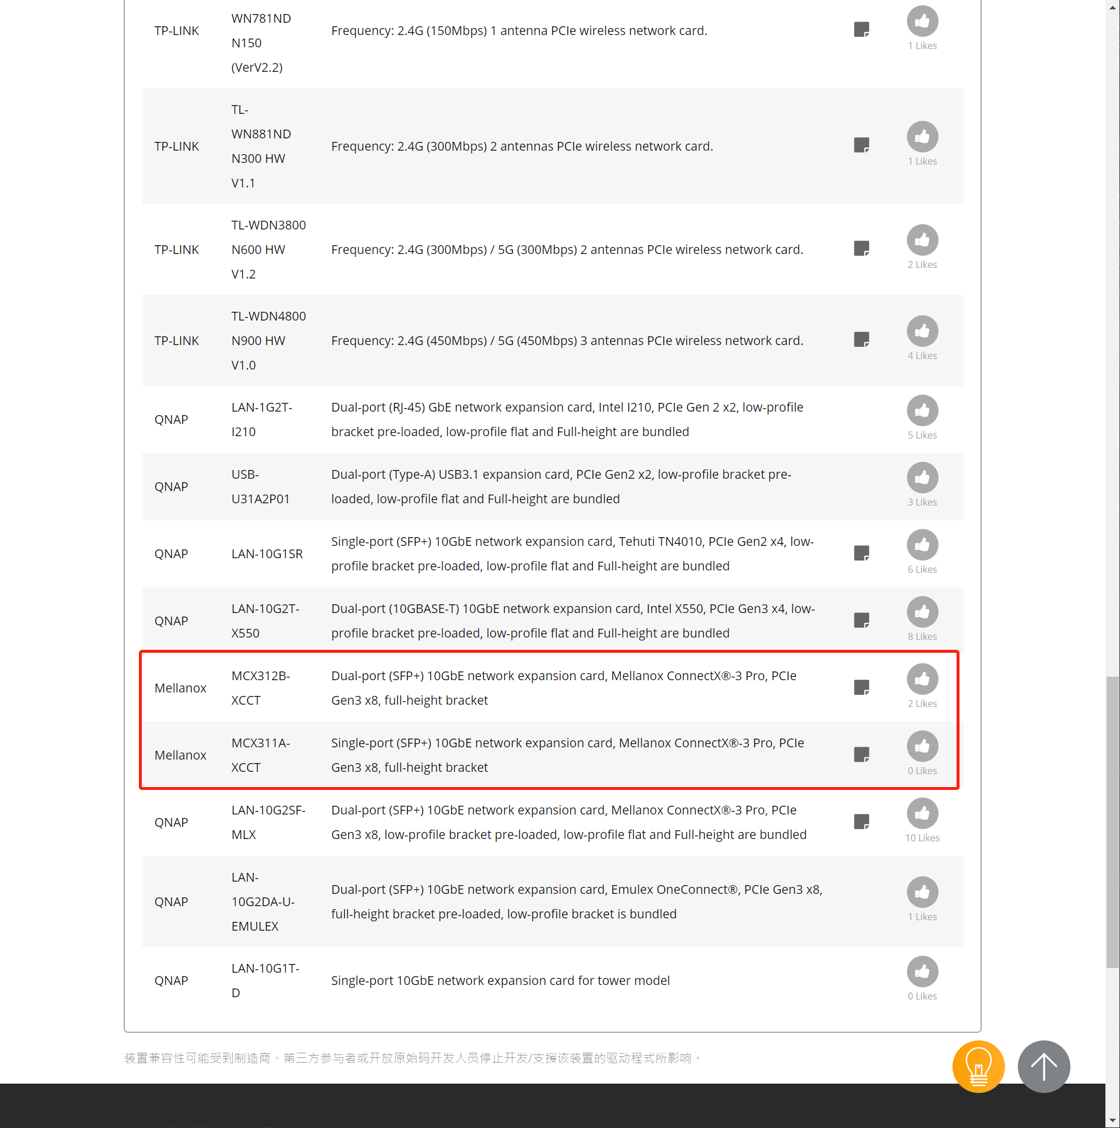Click the 2.4G (300Mbps) 2 antennas description for TL-WN881ND

pyautogui.click(x=522, y=147)
